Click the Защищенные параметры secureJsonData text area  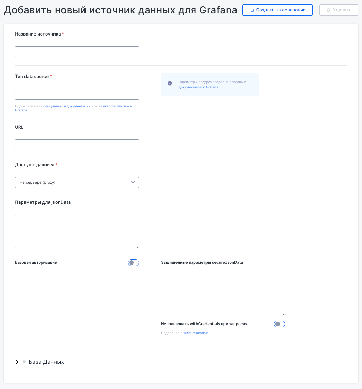coord(223,292)
